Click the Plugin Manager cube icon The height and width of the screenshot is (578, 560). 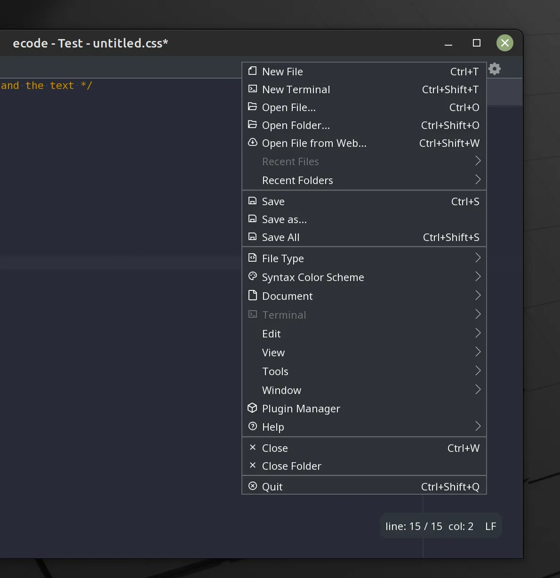point(253,408)
